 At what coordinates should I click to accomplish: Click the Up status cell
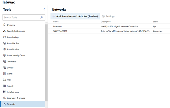pos(154,26)
